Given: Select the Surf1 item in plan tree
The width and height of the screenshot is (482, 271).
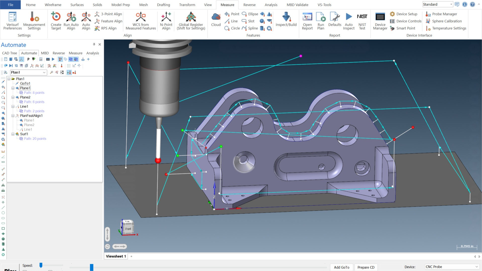Looking at the screenshot, I should (24, 134).
